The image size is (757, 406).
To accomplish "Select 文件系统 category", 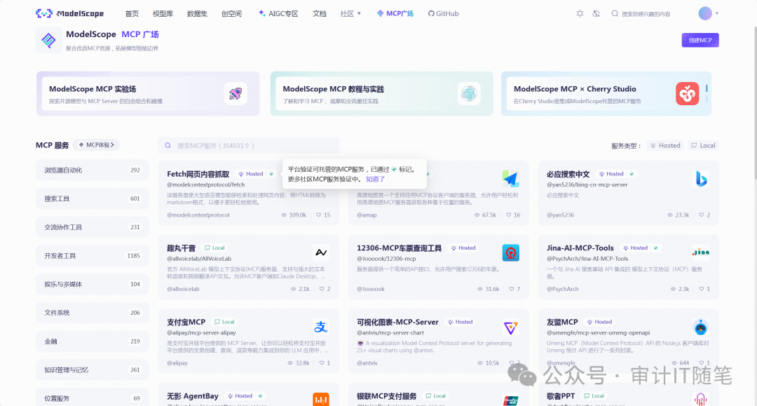I will click(93, 313).
